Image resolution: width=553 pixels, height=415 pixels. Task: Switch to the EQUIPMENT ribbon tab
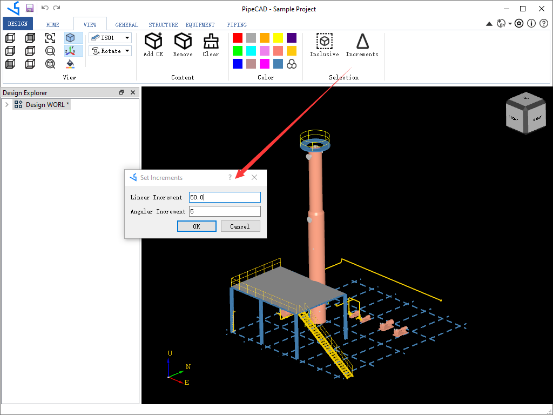(200, 25)
